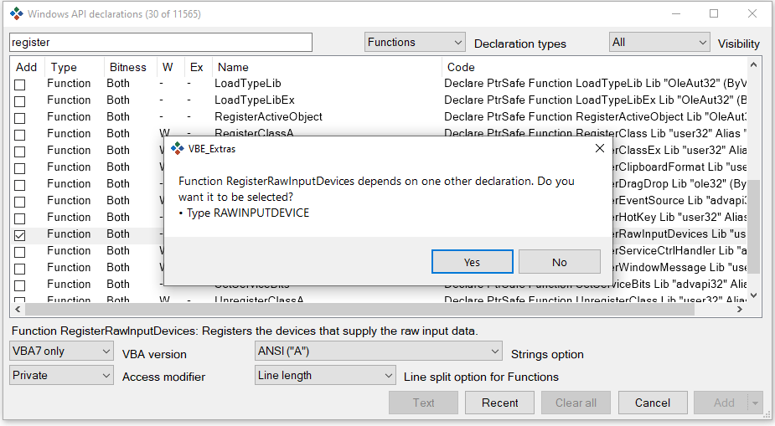Click the LoadTypeLib Declare PtrSafe code cell
The image size is (775, 426).
click(595, 84)
